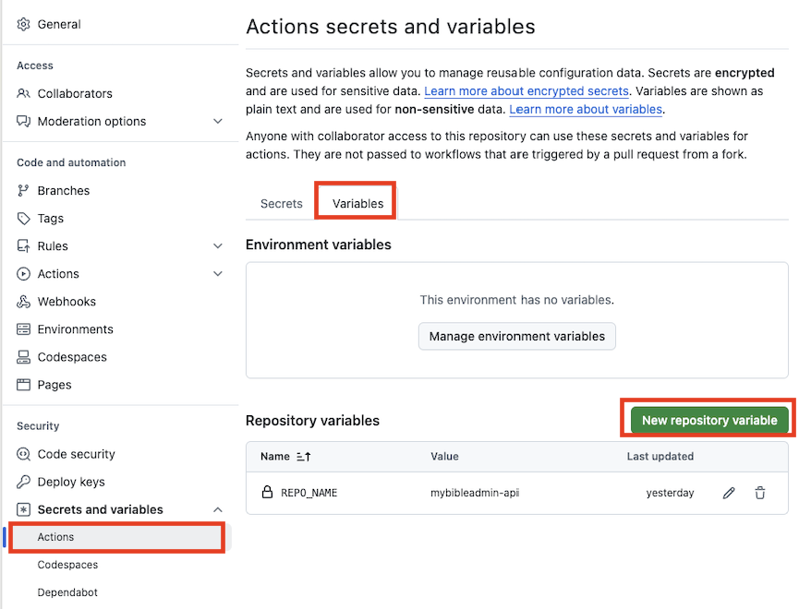Expand the Rules submenu chevron
The height and width of the screenshot is (609, 799).
tap(218, 246)
